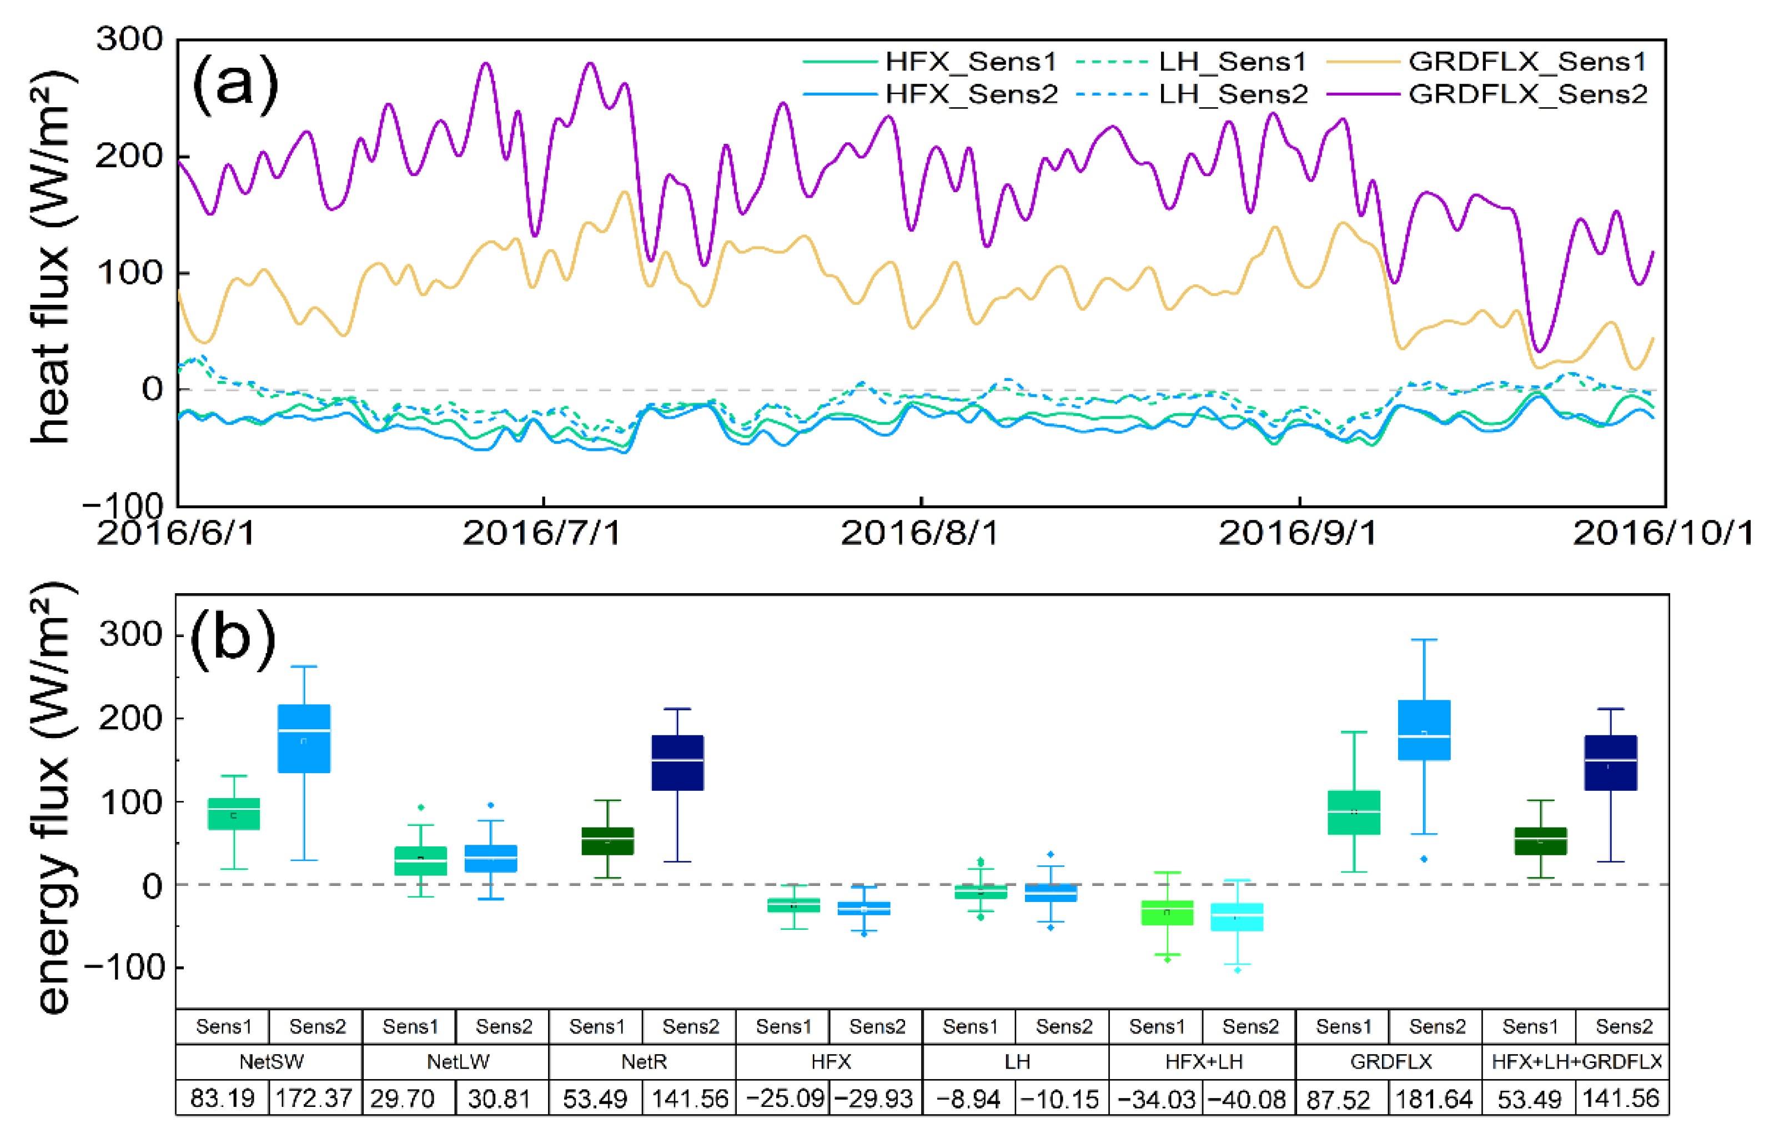Click the HFX+LH+GRDFLX table header cell

coord(1576,1062)
